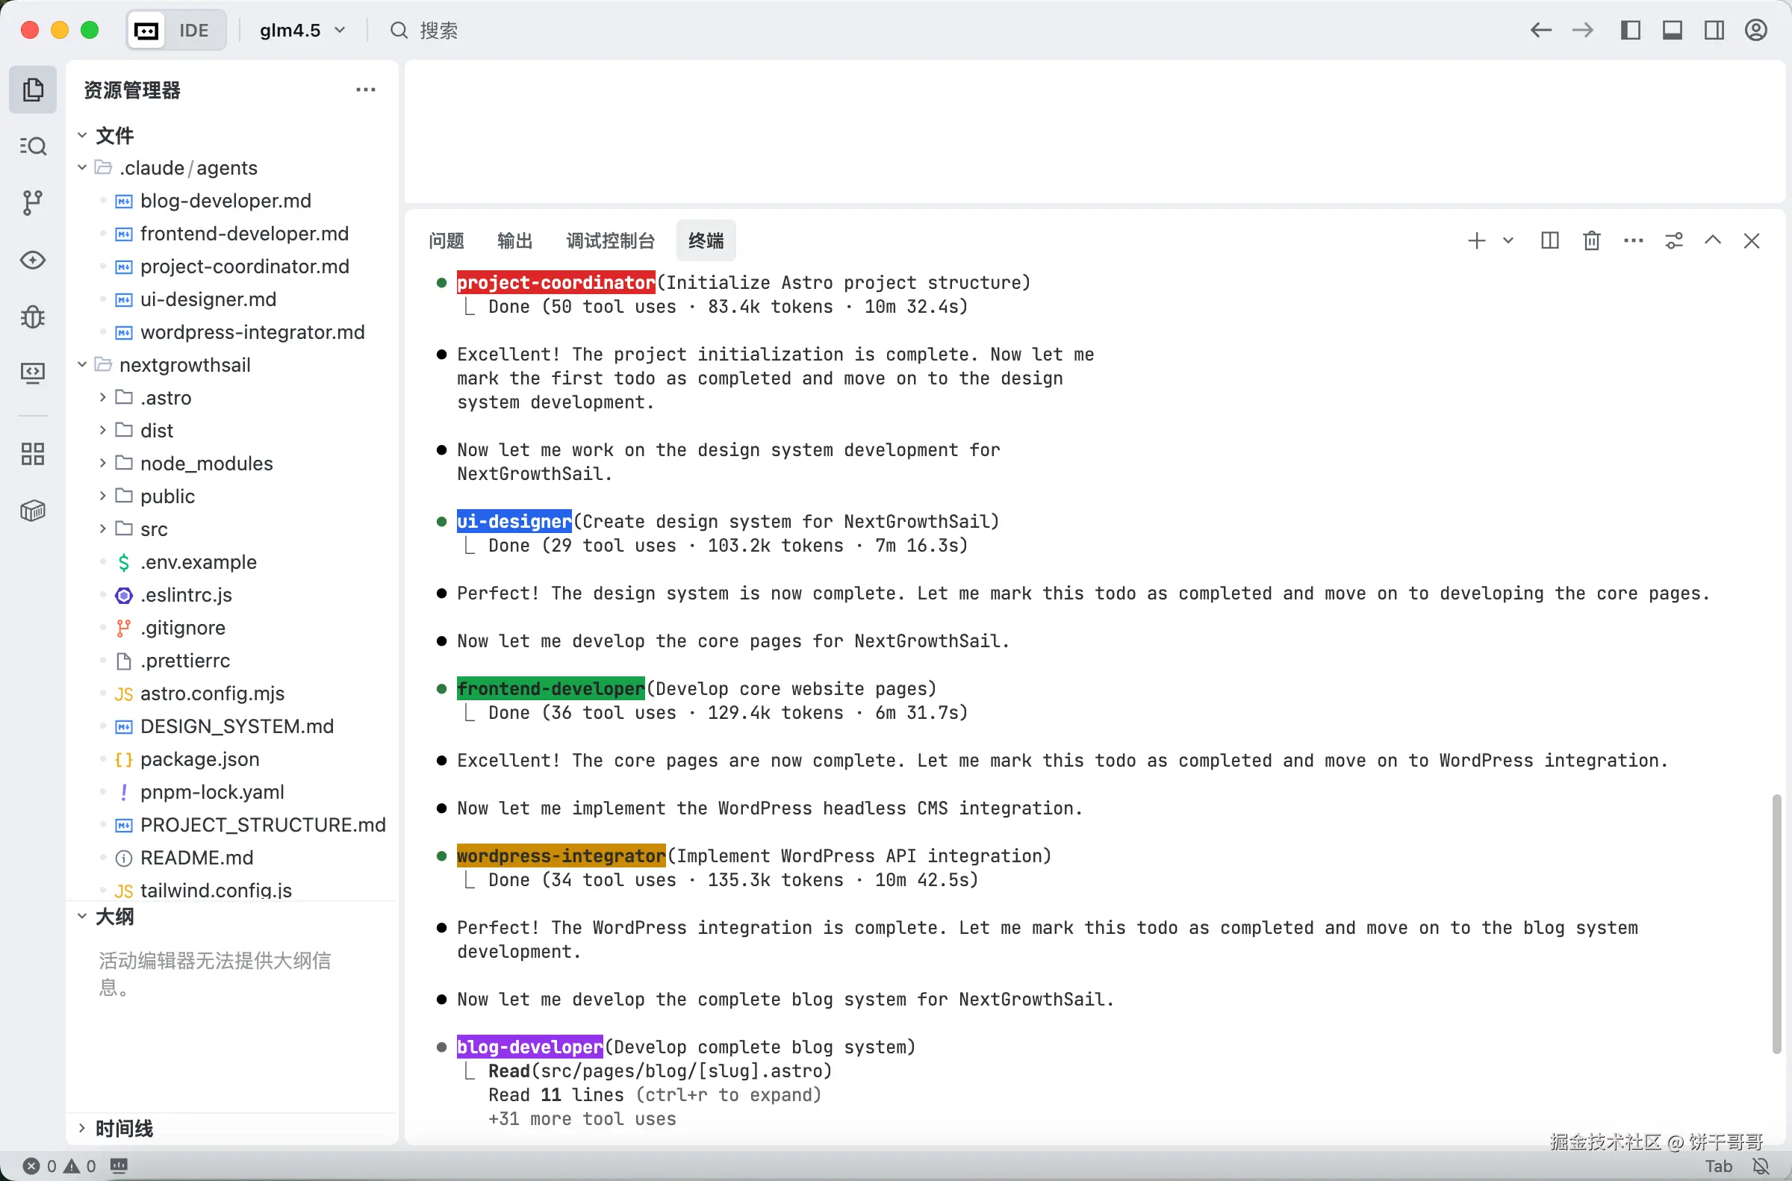
Task: Toggle the left sidebar layout button
Action: (1630, 30)
